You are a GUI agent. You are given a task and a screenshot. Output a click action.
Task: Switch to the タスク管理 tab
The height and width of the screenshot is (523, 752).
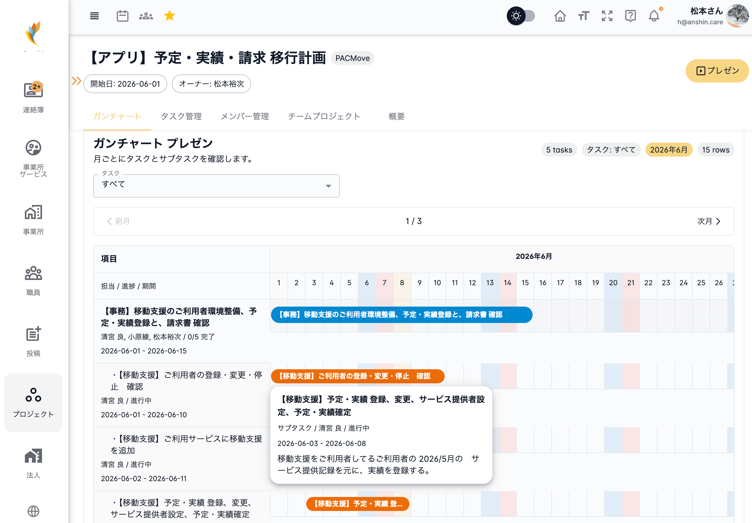[181, 116]
